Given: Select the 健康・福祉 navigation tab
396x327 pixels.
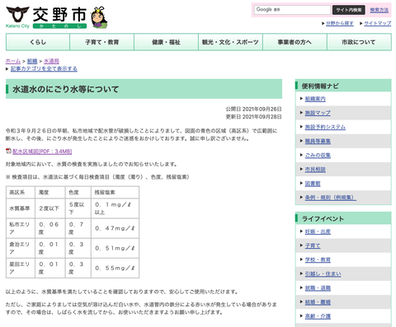Looking at the screenshot, I should pos(166,42).
